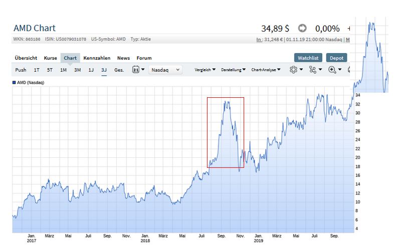Expand the arrow beside the share icon

[x=320, y=69]
